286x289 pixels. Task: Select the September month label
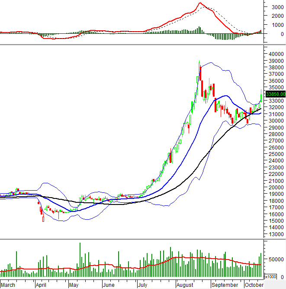[225, 285]
